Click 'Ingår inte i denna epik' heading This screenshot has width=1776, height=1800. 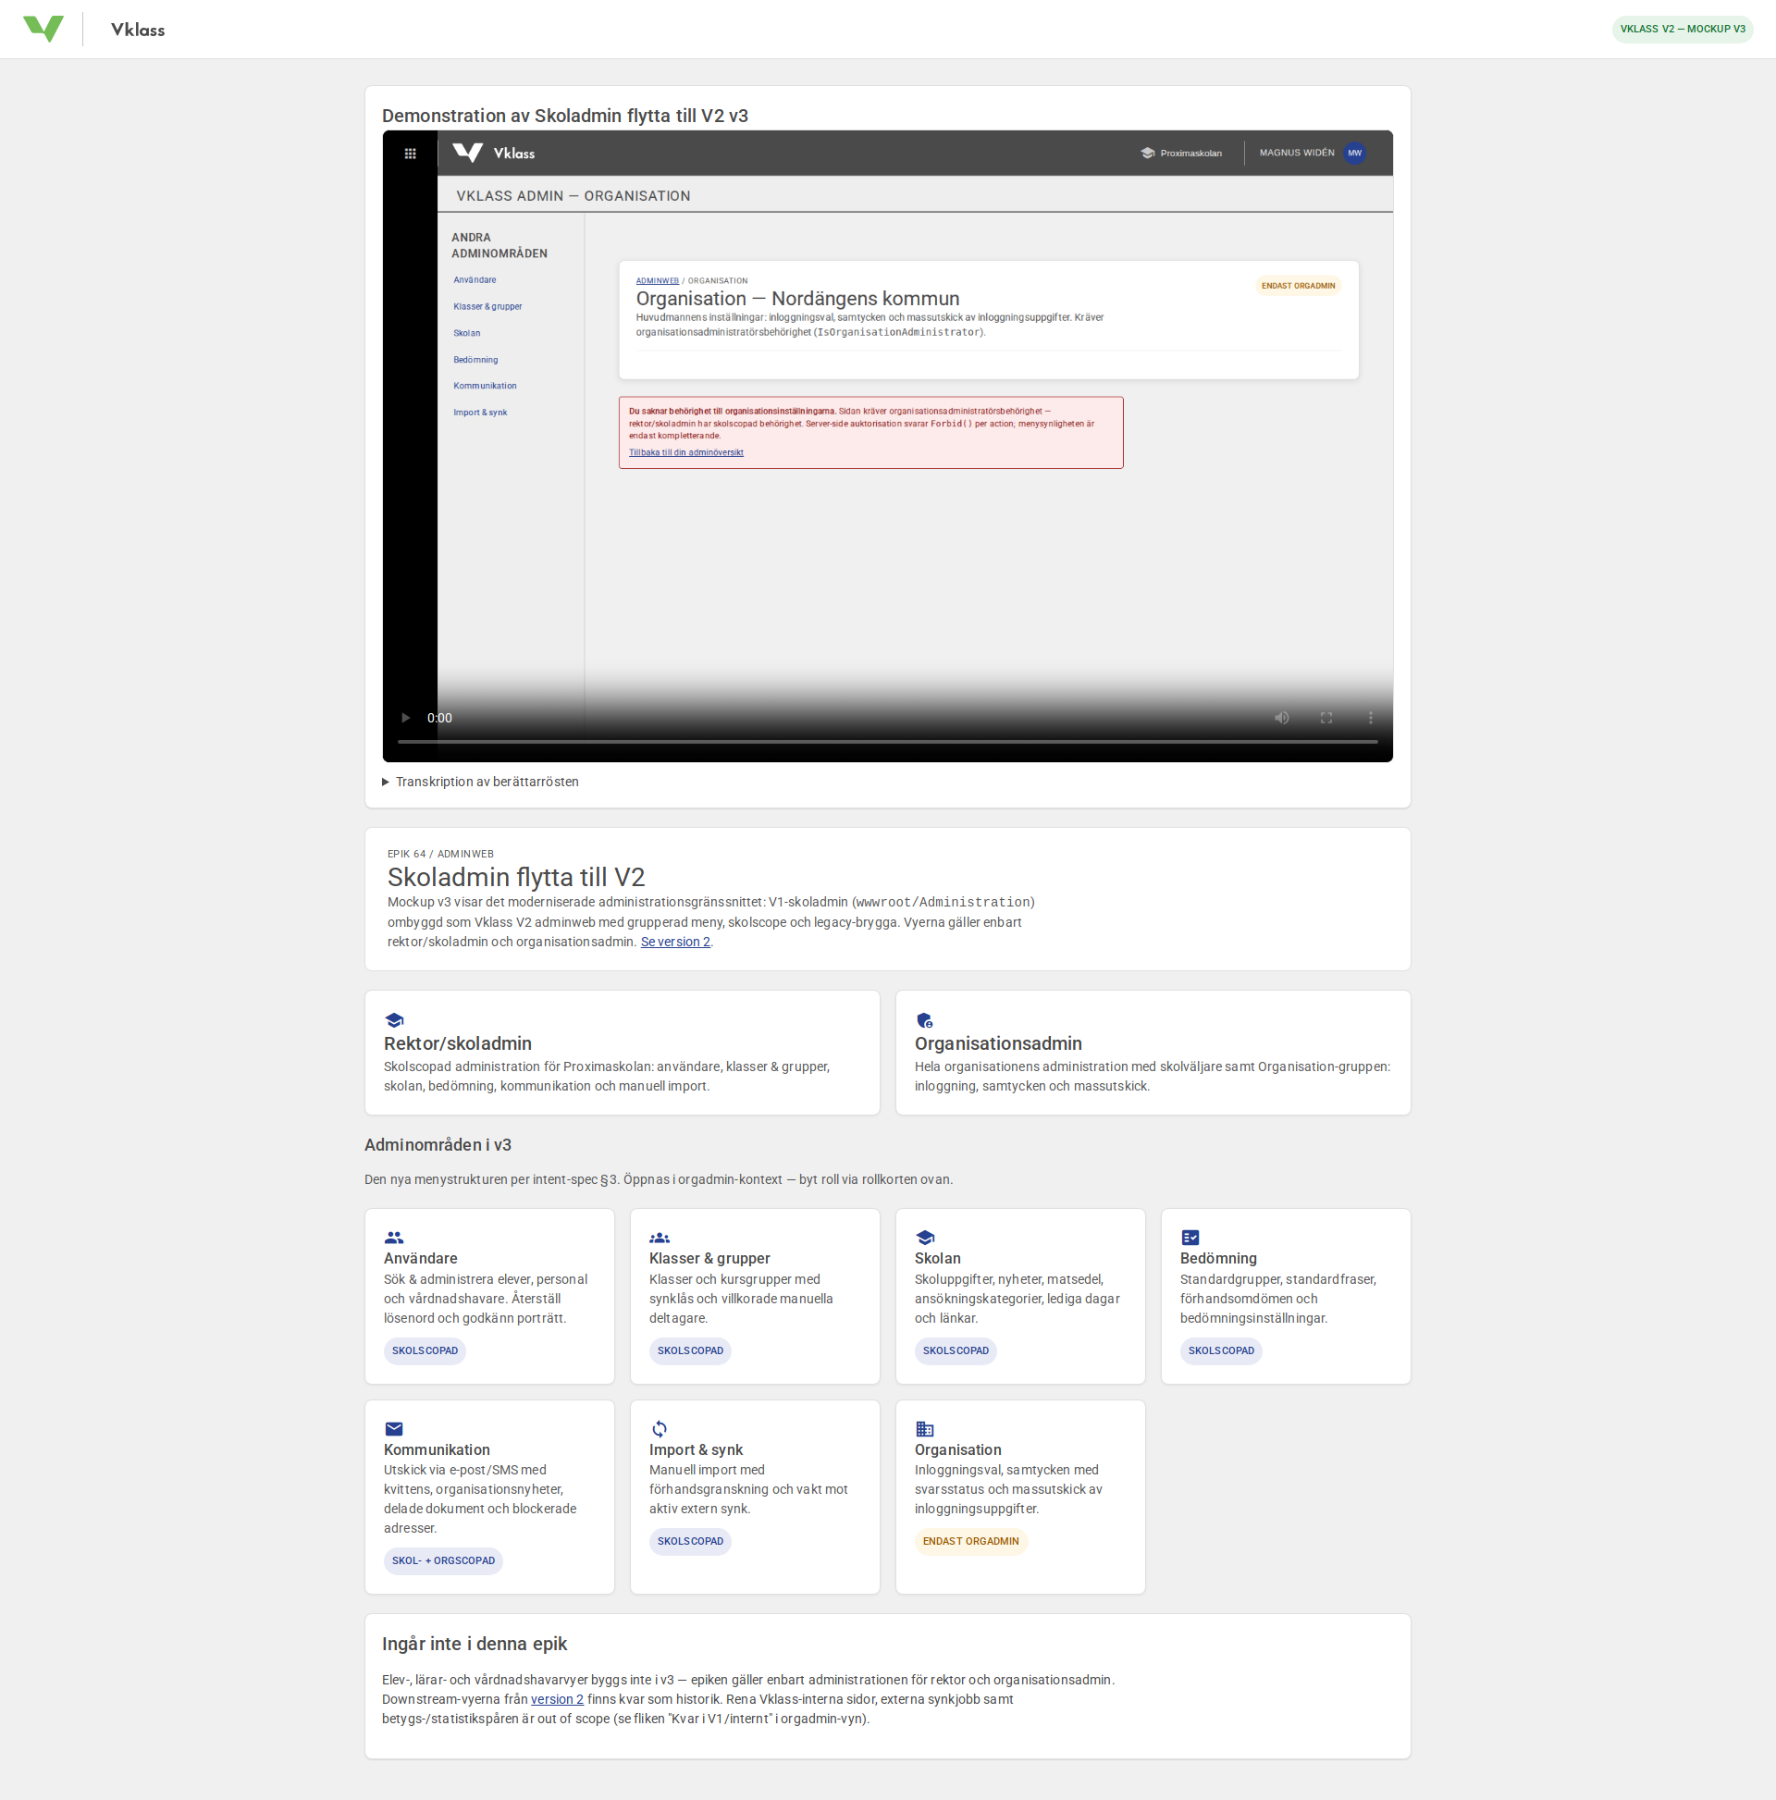coord(475,1644)
